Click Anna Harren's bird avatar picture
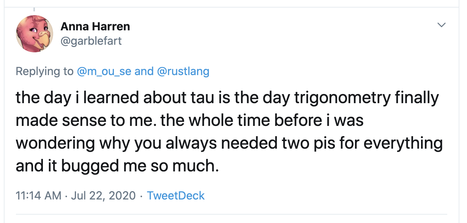Viewport: 467px width, 223px height. (x=34, y=34)
